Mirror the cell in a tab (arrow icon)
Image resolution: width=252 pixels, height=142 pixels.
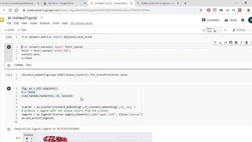(241, 43)
